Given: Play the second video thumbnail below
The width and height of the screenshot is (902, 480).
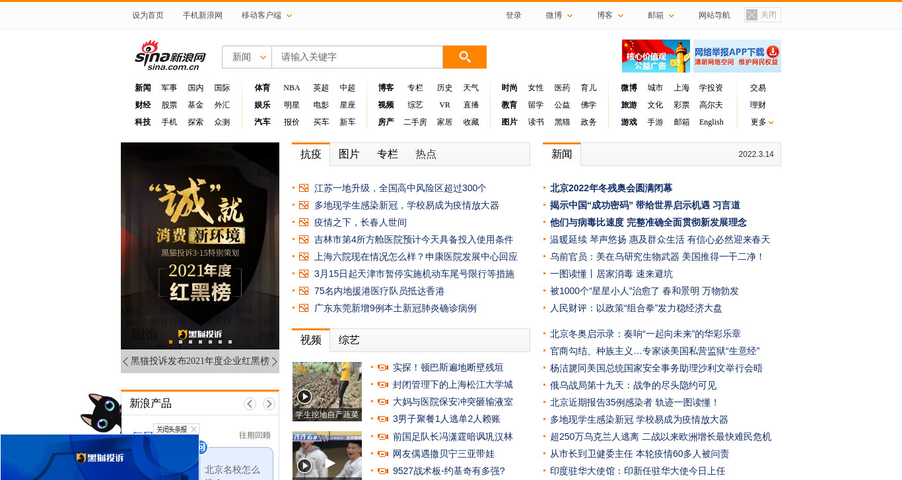Looking at the screenshot, I should pos(327,456).
